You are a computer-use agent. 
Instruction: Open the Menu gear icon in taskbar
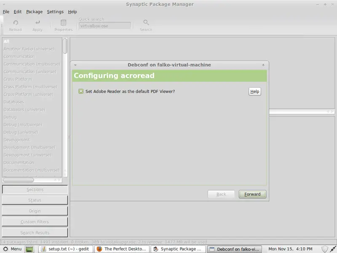click(x=6, y=249)
